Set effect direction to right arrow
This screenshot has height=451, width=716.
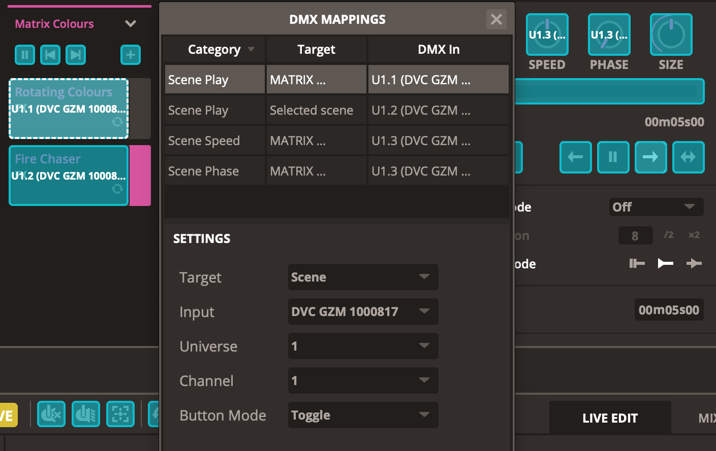click(x=650, y=157)
